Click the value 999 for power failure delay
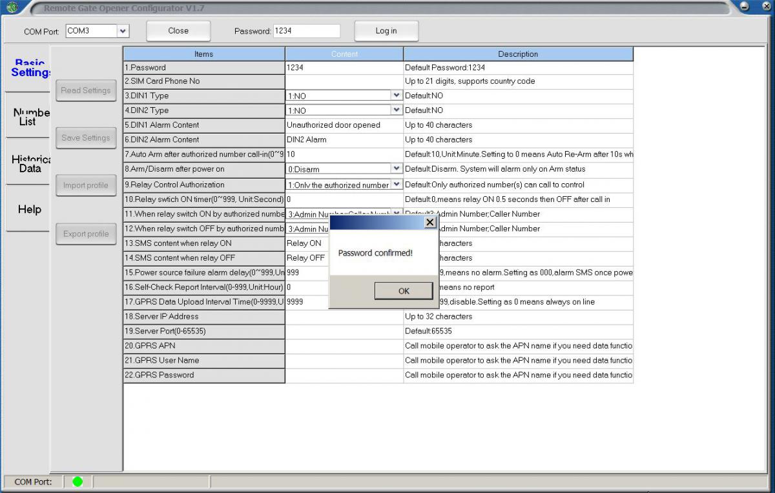Image resolution: width=775 pixels, height=493 pixels. click(307, 272)
